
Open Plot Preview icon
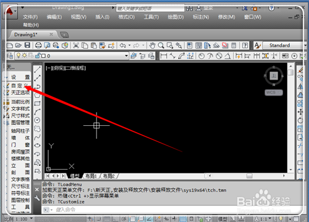(x=47, y=45)
